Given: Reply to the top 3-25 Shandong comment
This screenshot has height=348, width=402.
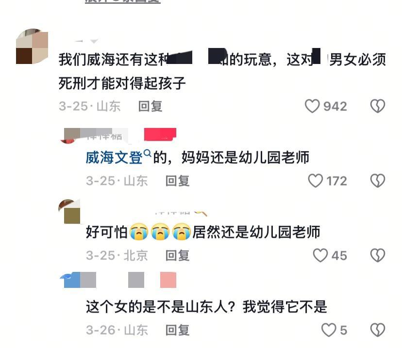Looking at the screenshot, I should (x=150, y=106).
